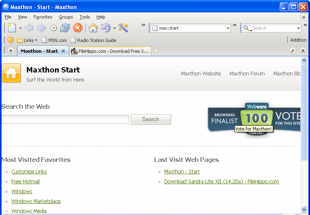Open the Customize Links favorite
310x215 pixels.
point(29,172)
